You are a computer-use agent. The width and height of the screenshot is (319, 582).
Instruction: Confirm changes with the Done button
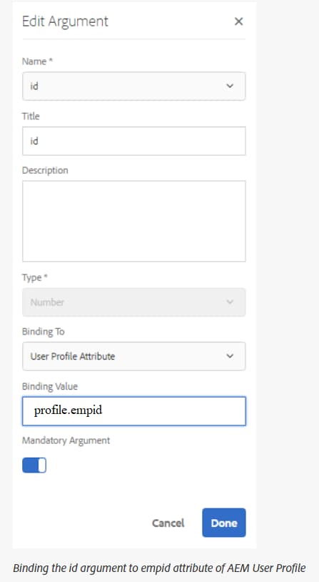(x=224, y=523)
